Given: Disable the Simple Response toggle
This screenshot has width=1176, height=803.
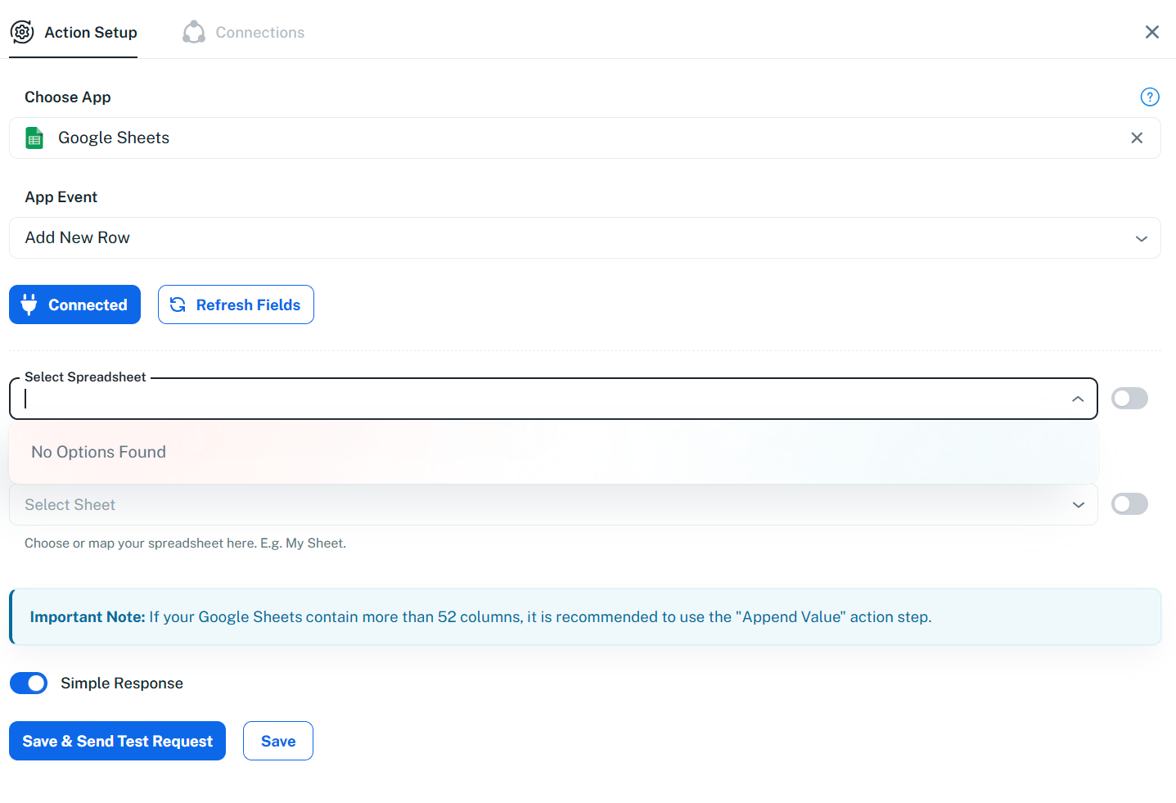Looking at the screenshot, I should click(x=29, y=683).
